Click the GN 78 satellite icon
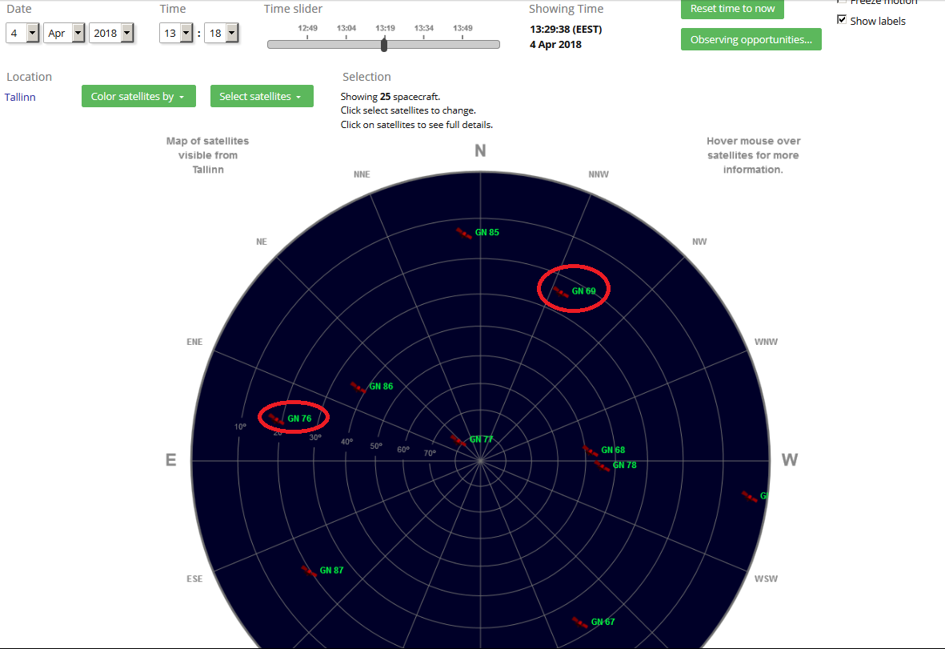Image resolution: width=945 pixels, height=649 pixels. point(602,466)
